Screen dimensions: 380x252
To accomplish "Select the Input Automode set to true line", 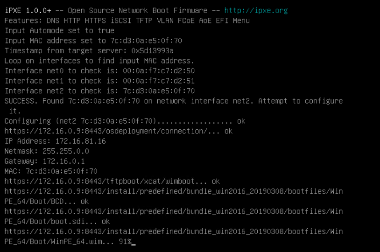I will click(x=59, y=31).
